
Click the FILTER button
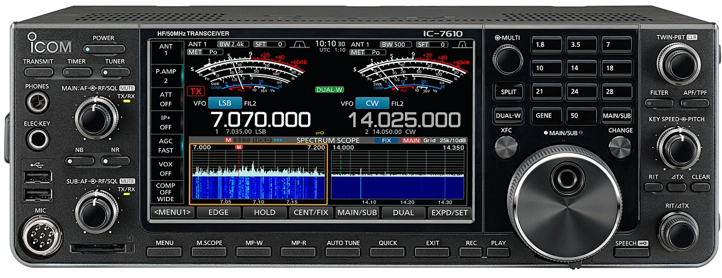[x=659, y=103]
